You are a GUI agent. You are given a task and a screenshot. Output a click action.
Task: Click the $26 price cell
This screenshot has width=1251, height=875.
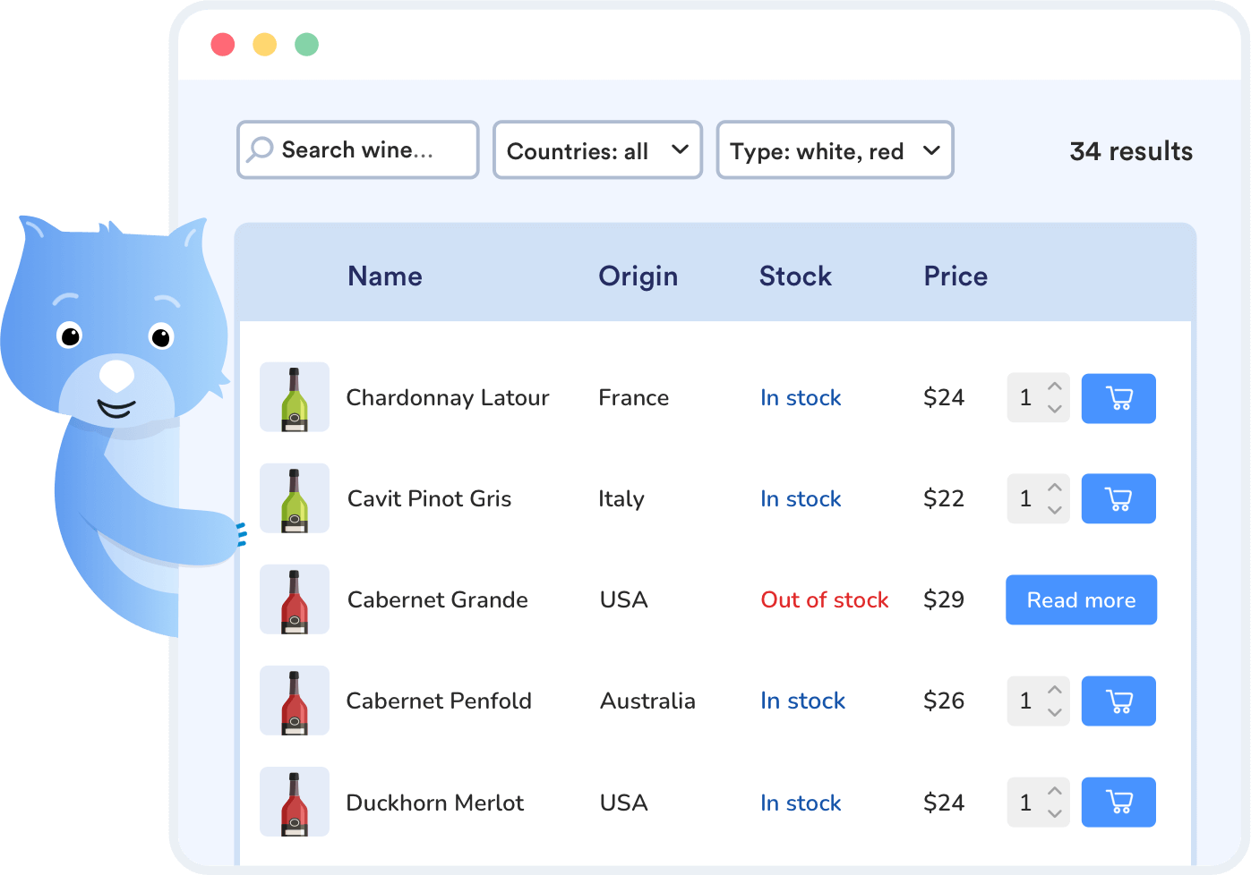point(944,701)
